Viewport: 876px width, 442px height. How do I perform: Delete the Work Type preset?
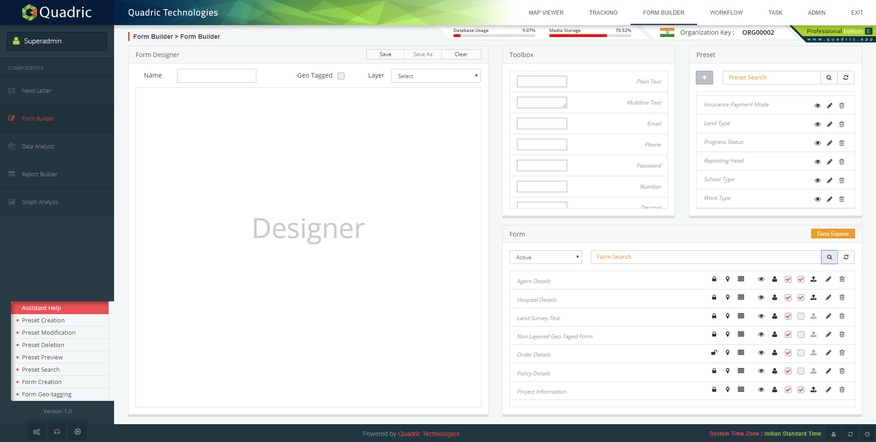[x=842, y=199]
